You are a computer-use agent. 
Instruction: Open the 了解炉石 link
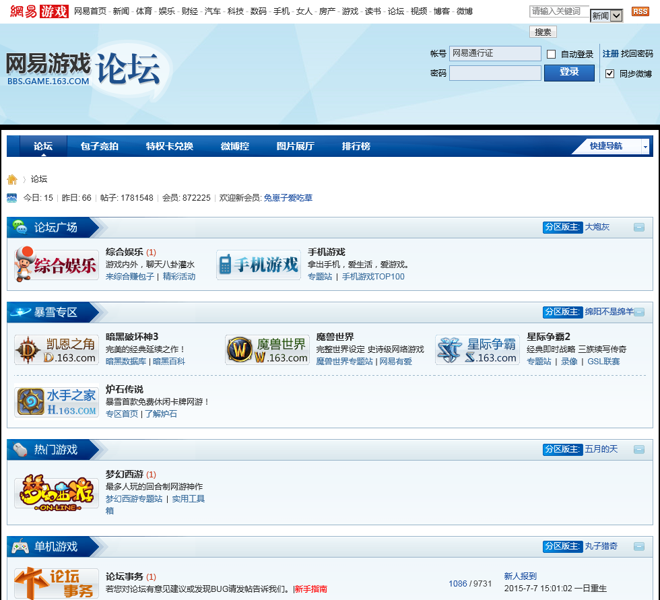coord(161,414)
